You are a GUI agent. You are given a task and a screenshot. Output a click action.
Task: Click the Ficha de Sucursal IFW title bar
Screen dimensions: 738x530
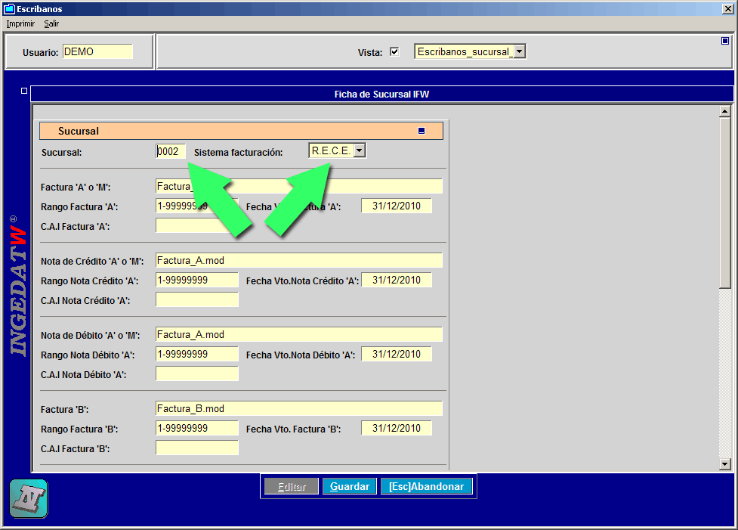[381, 95]
